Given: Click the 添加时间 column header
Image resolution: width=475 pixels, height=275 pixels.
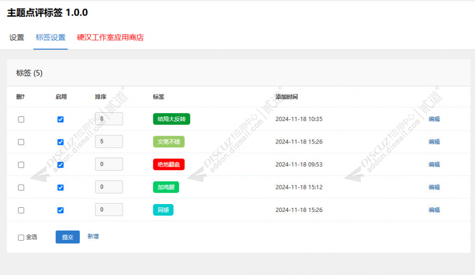Looking at the screenshot, I should [287, 97].
